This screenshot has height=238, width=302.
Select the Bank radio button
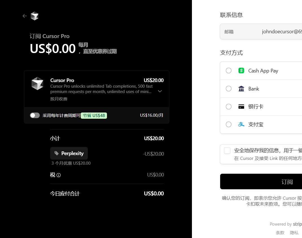[229, 89]
